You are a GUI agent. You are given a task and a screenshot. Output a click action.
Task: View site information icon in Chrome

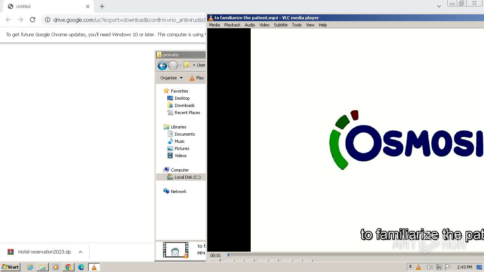click(x=47, y=20)
